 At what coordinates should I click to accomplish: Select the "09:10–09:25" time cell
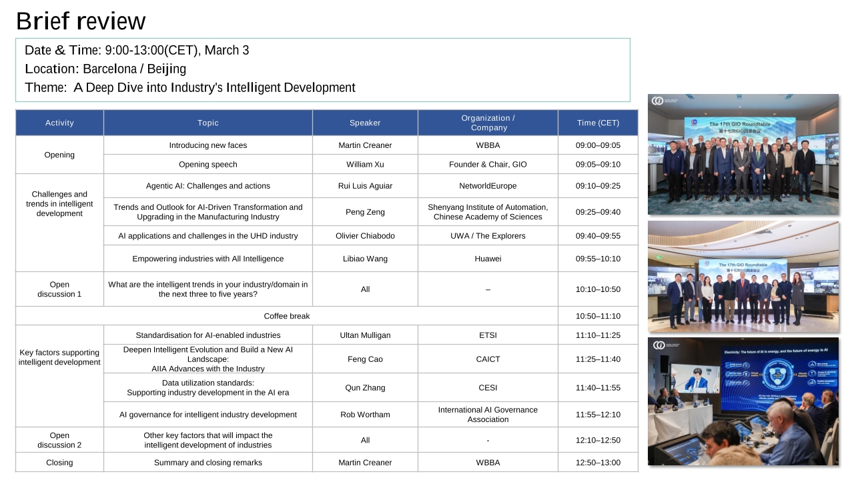tap(598, 186)
